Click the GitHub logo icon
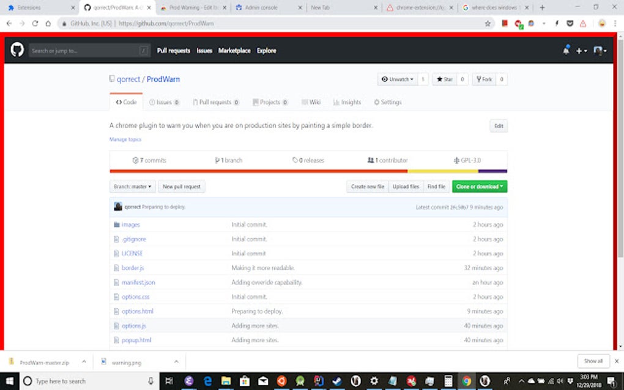 17,50
